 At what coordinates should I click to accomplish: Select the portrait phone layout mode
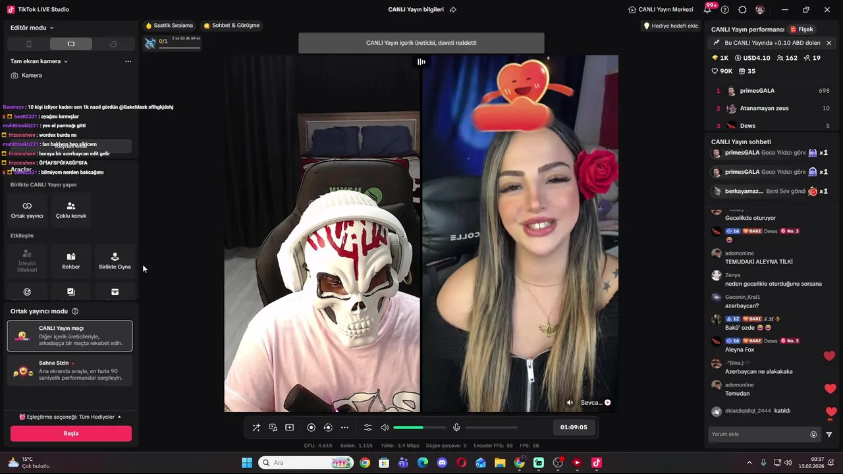pyautogui.click(x=28, y=44)
